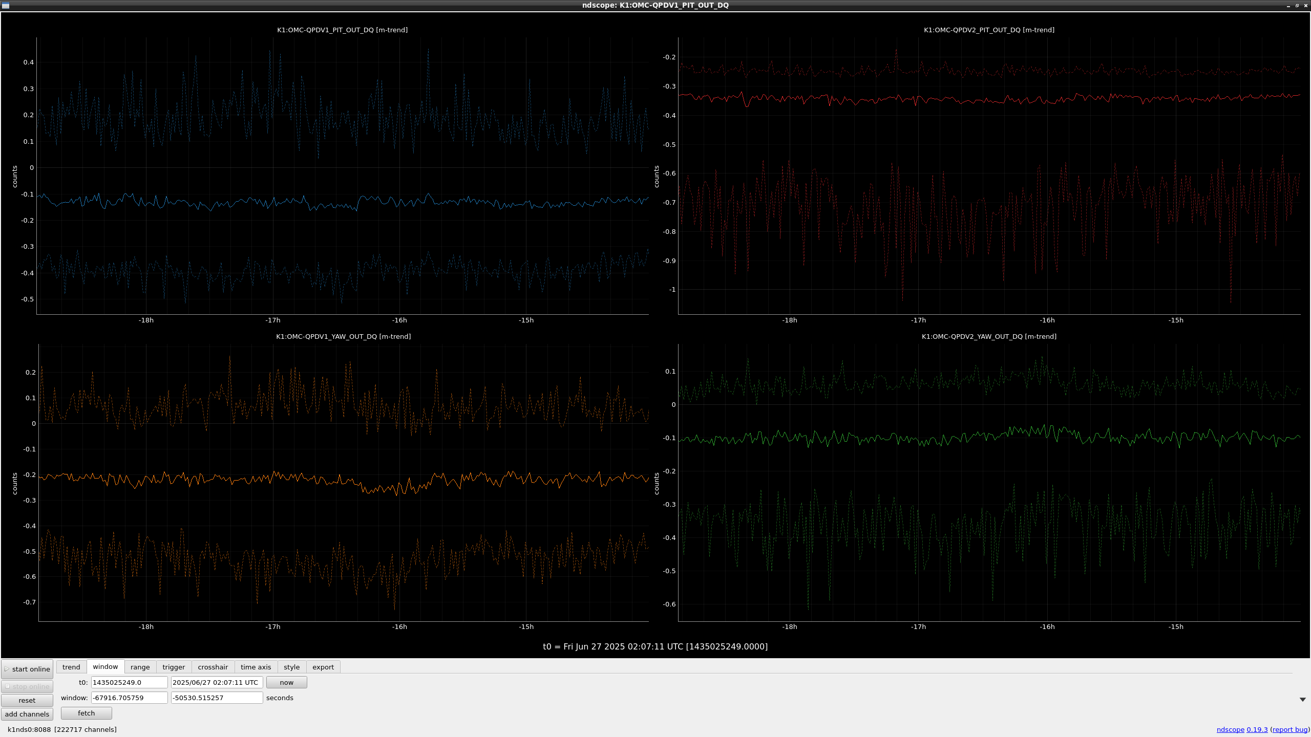Screen dimensions: 1311x737
Task: Select the time axis tab
Action: point(256,667)
